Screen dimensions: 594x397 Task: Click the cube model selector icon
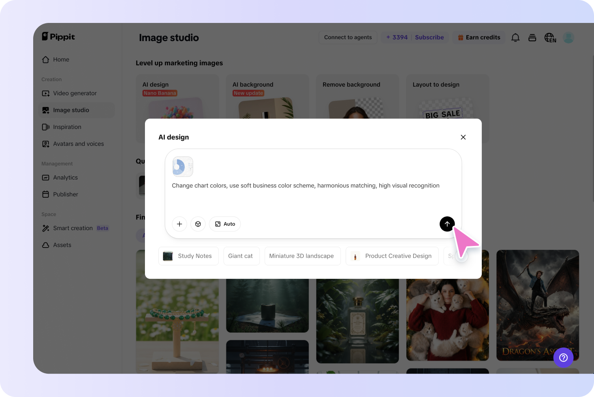(198, 224)
